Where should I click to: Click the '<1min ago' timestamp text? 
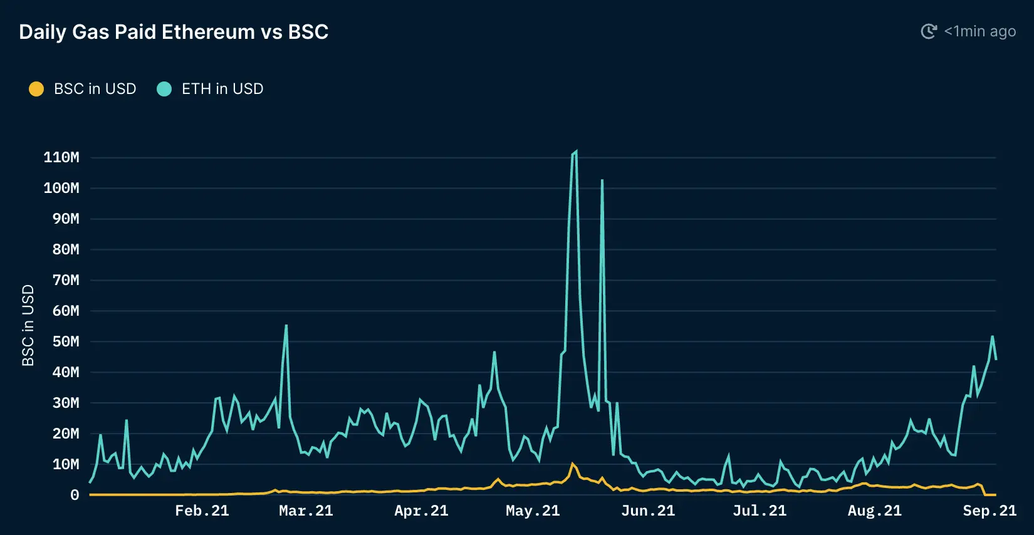[x=979, y=31]
